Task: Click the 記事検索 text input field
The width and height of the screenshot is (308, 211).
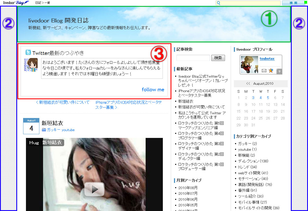Action: pos(193,58)
